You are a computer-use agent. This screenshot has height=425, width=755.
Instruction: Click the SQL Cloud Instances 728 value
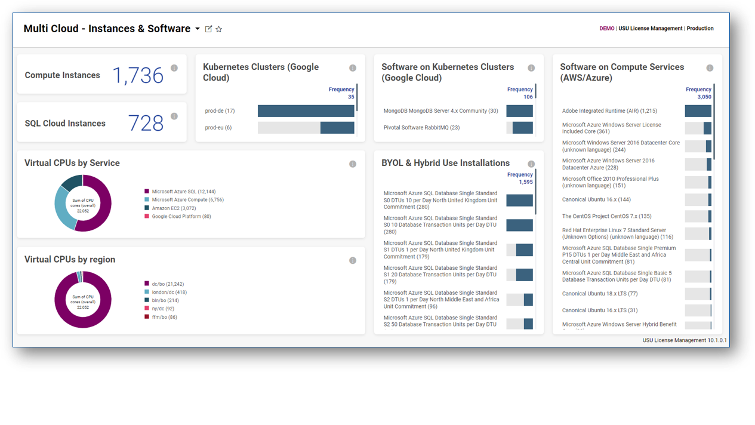(x=146, y=124)
